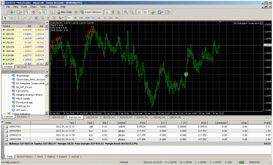Zoom in on the chart
This screenshot has width=273, height=165.
pos(126,12)
